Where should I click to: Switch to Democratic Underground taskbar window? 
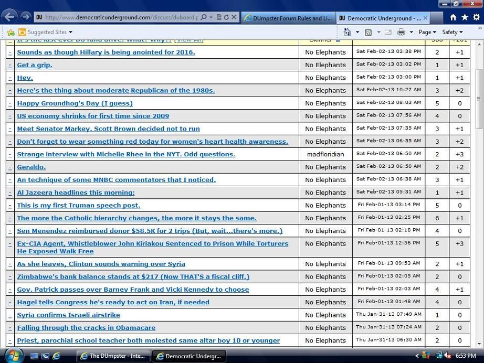[x=189, y=356]
